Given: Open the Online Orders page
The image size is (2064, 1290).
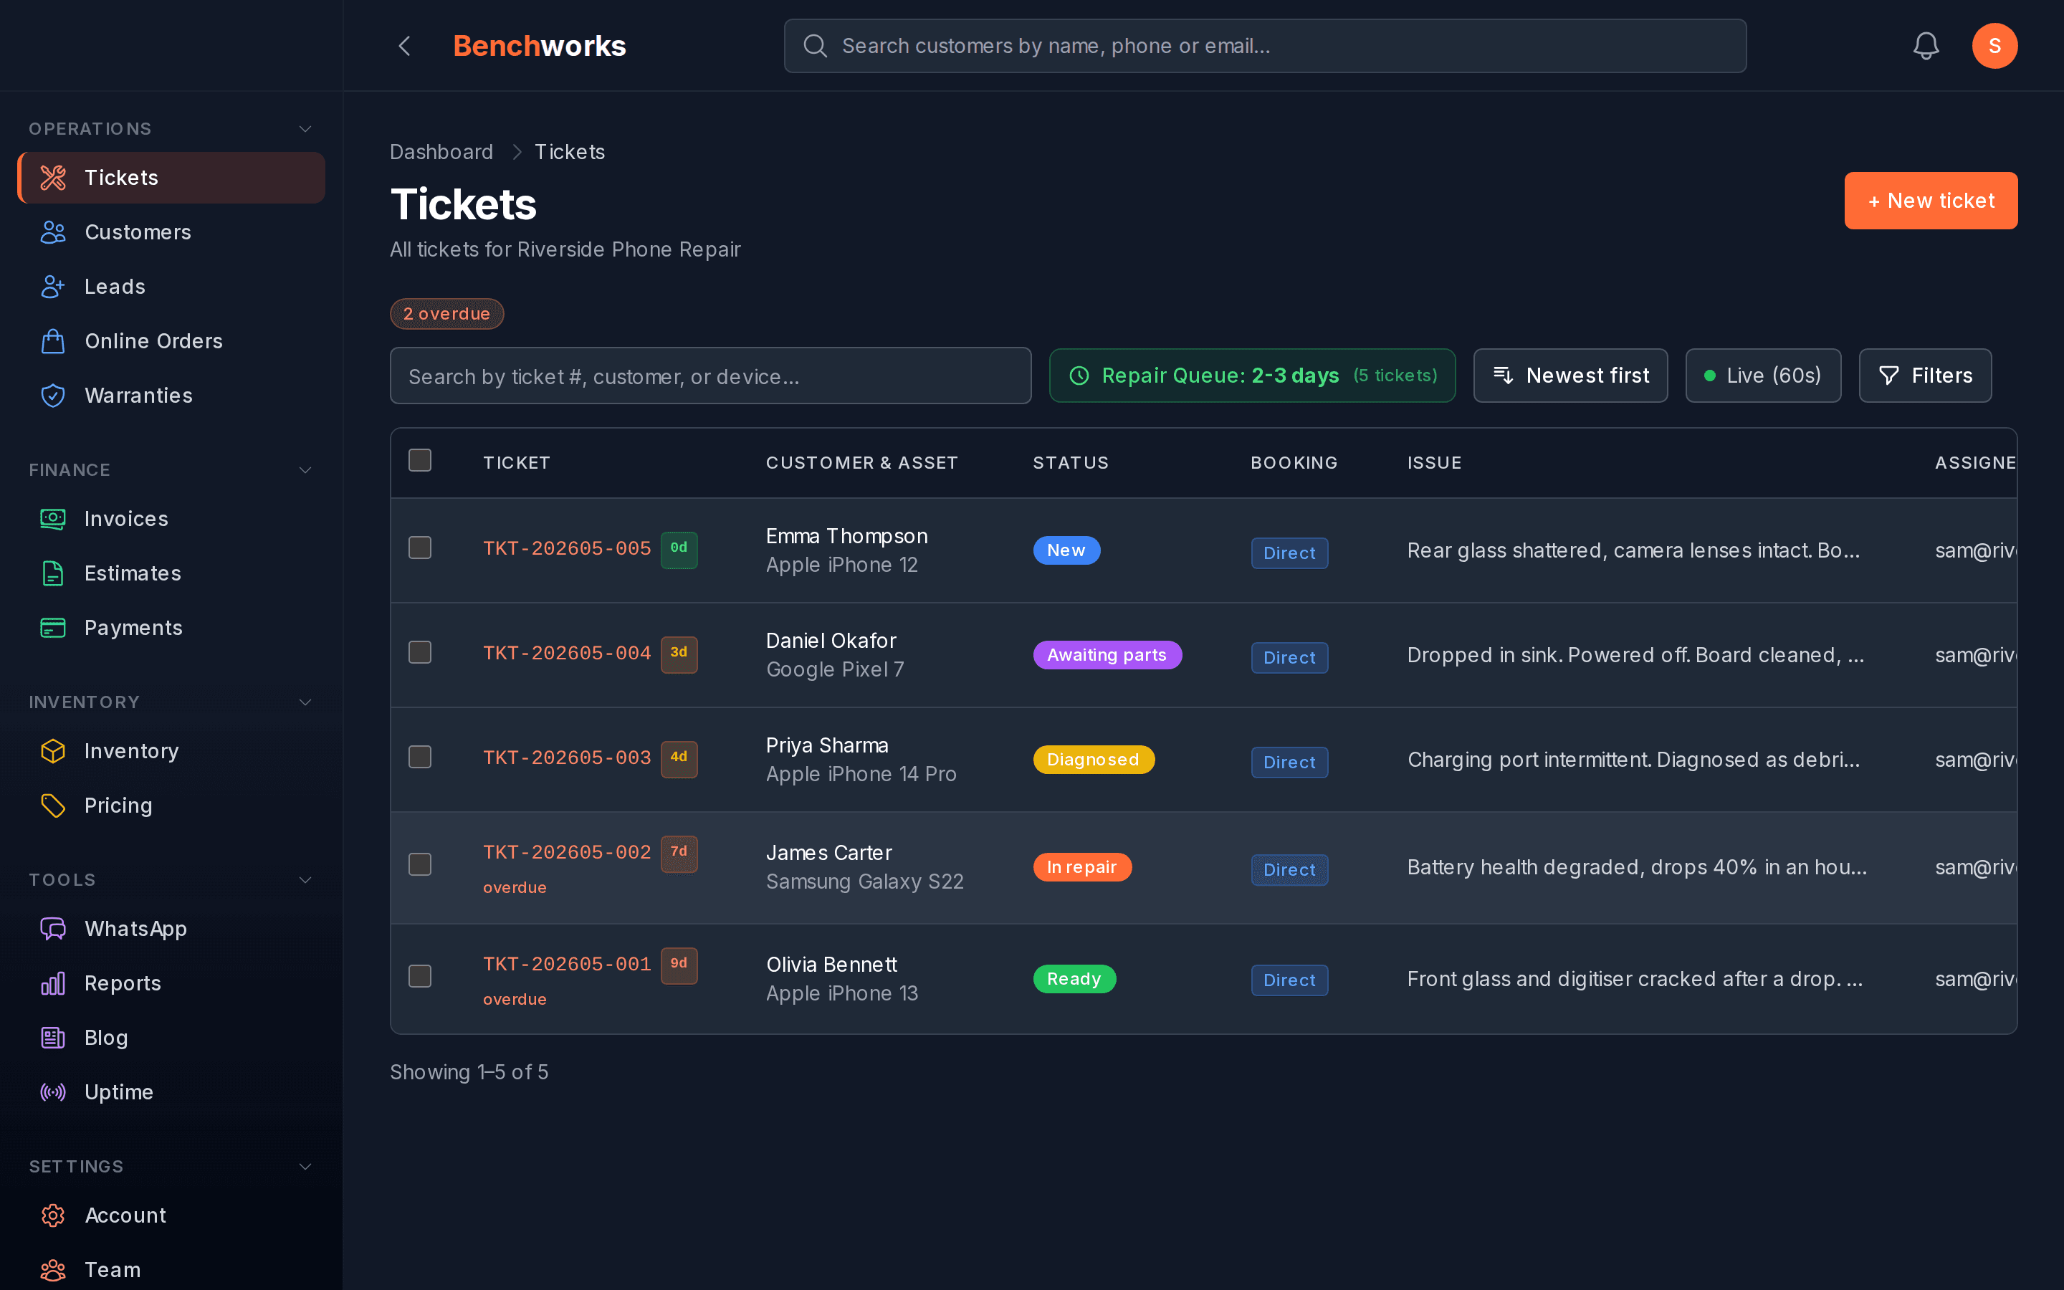Looking at the screenshot, I should pos(171,341).
